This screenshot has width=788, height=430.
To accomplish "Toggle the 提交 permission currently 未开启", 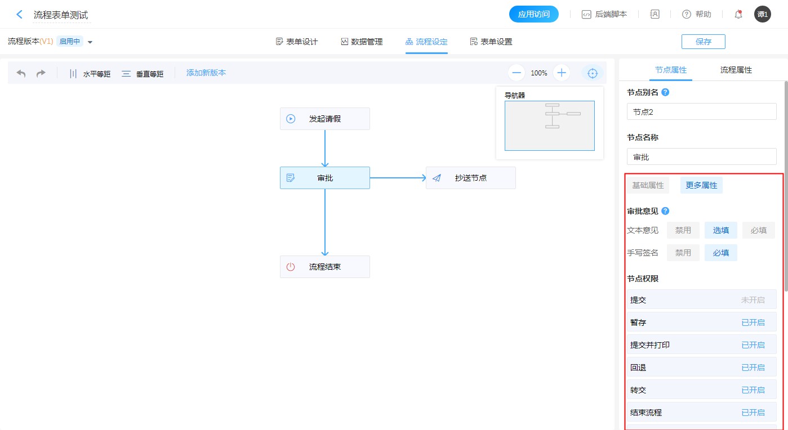I will point(753,300).
